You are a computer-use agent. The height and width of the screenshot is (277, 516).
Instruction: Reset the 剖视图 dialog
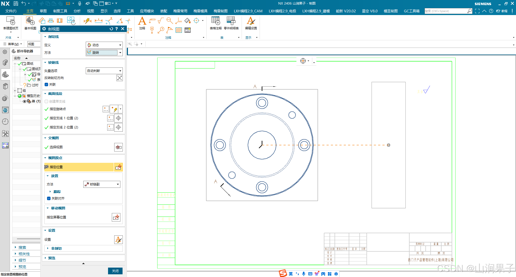[x=111, y=29]
